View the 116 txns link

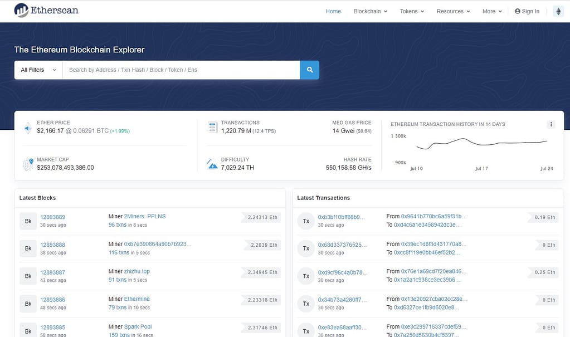click(119, 252)
